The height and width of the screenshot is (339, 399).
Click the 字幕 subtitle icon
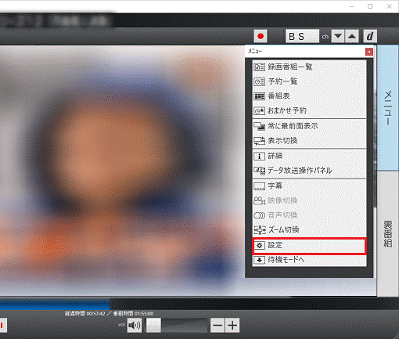tap(259, 186)
